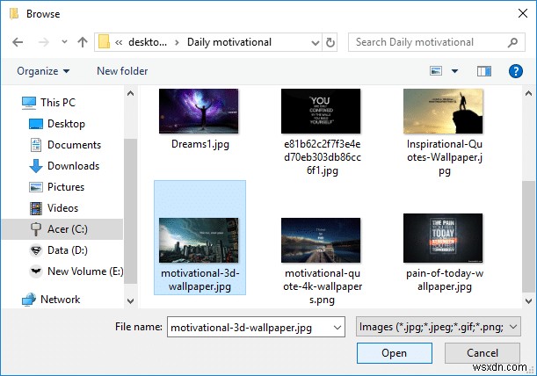
Task: Open Desktop in the sidebar
Action: pyautogui.click(x=57, y=124)
